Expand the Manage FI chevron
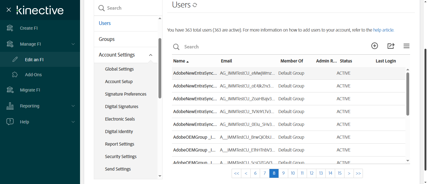The image size is (427, 184). 73,44
